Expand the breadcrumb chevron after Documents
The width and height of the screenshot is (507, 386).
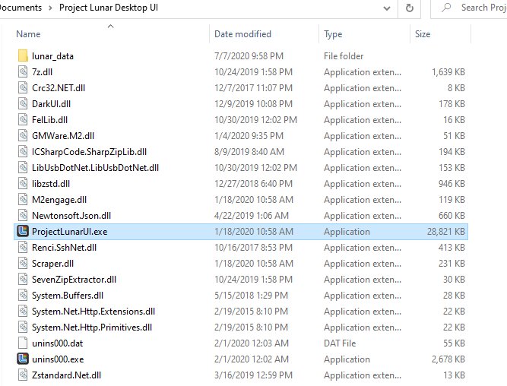click(x=50, y=8)
